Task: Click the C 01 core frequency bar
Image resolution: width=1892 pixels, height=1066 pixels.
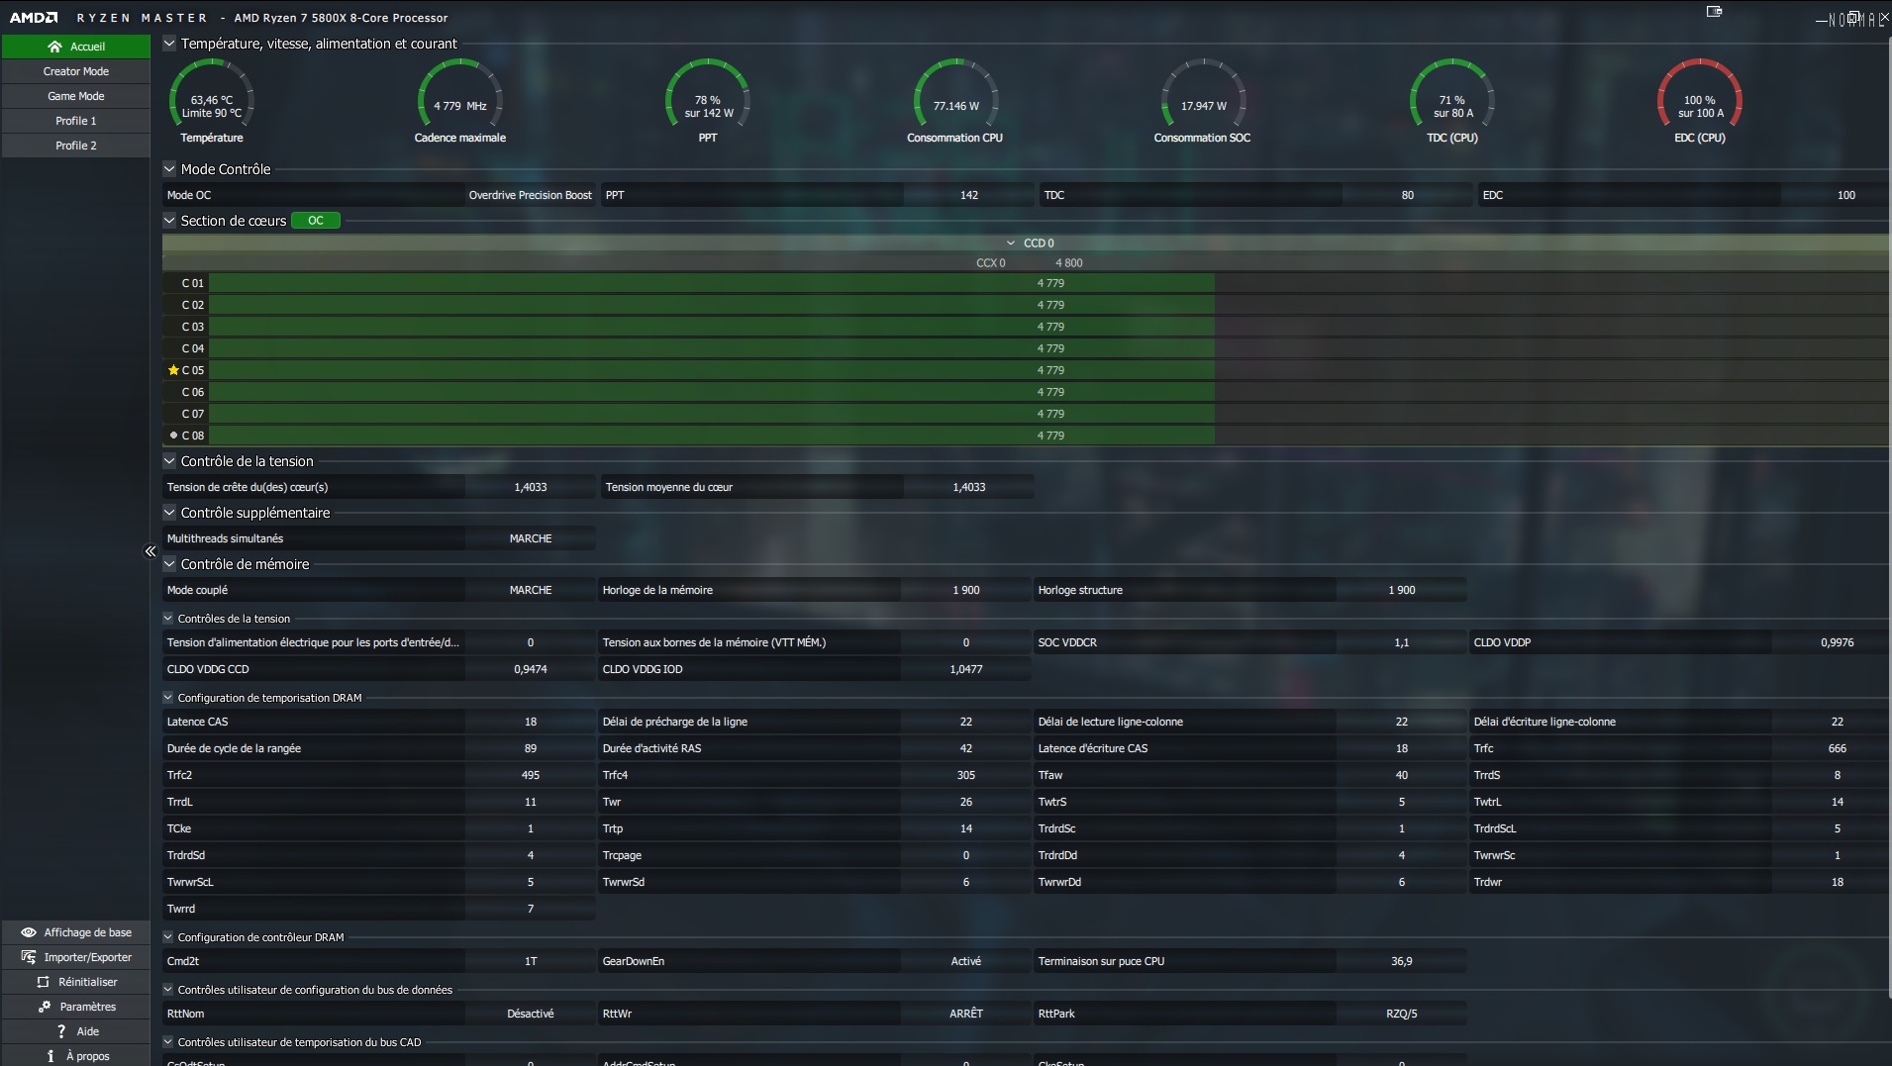Action: (x=711, y=283)
